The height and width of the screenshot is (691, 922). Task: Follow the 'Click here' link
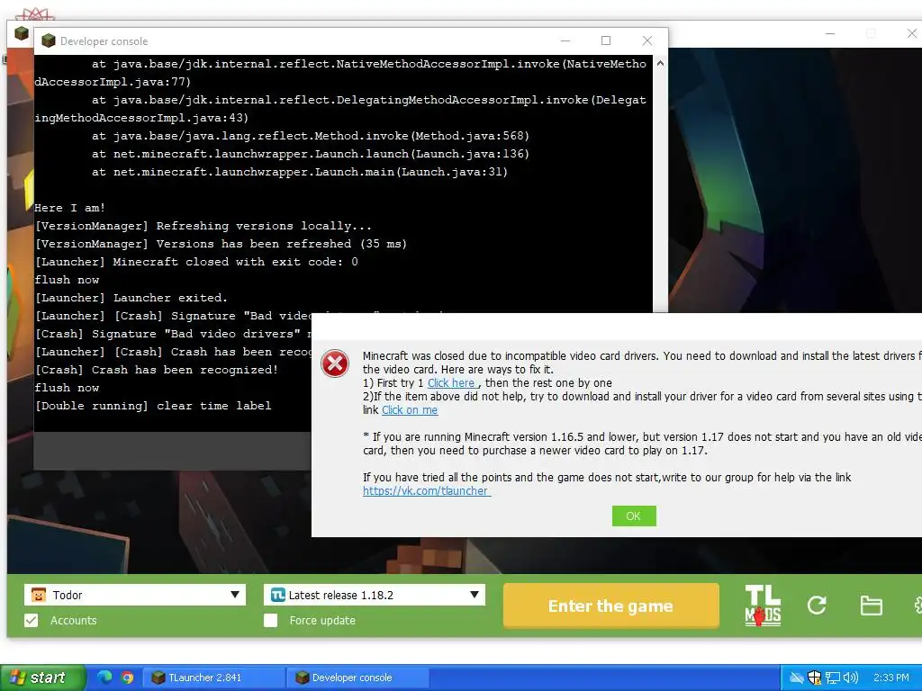452,383
